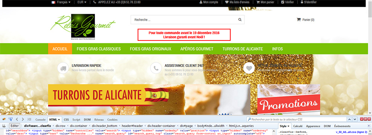Open the Apparence side panel tab
Viewport: 372px width, 135px height.
(313, 126)
